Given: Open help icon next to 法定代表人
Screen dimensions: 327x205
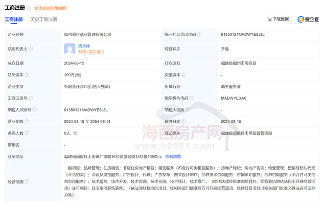Looking at the screenshot, I should pyautogui.click(x=31, y=49).
